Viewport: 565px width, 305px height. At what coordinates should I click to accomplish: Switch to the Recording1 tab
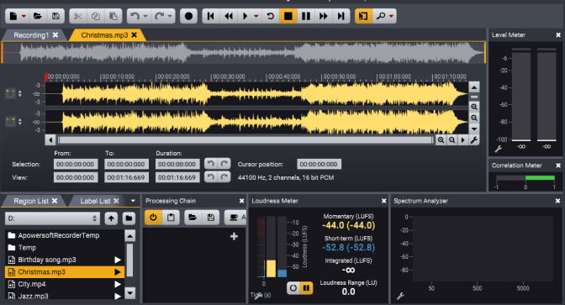pos(31,35)
